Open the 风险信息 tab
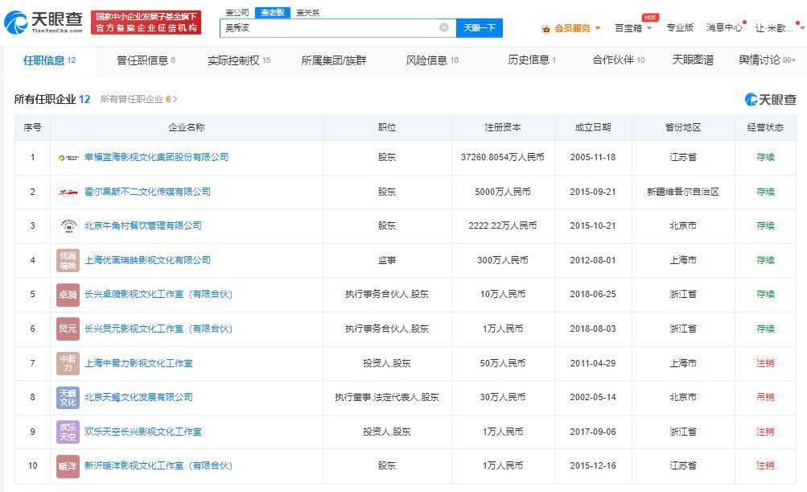Image resolution: width=807 pixels, height=492 pixels. pos(432,60)
